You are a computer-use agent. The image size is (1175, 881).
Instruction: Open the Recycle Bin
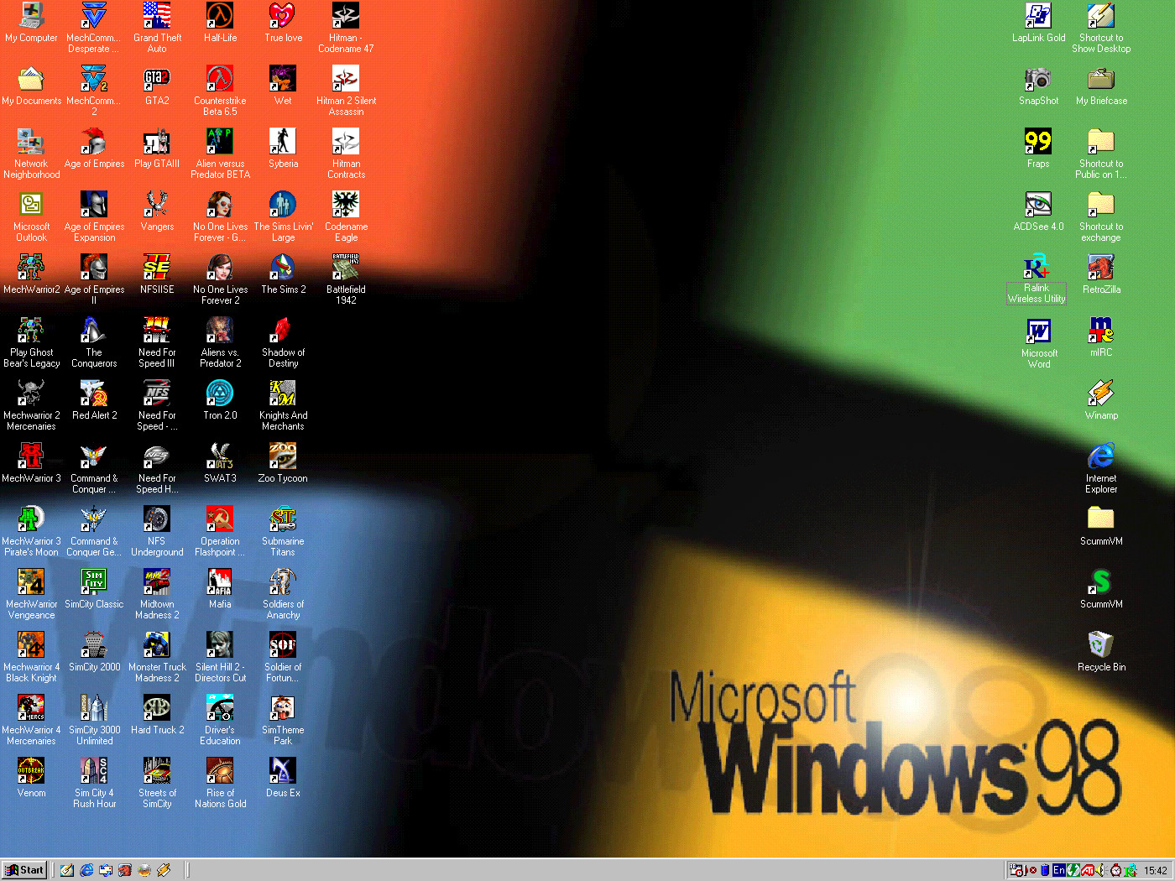(1101, 652)
